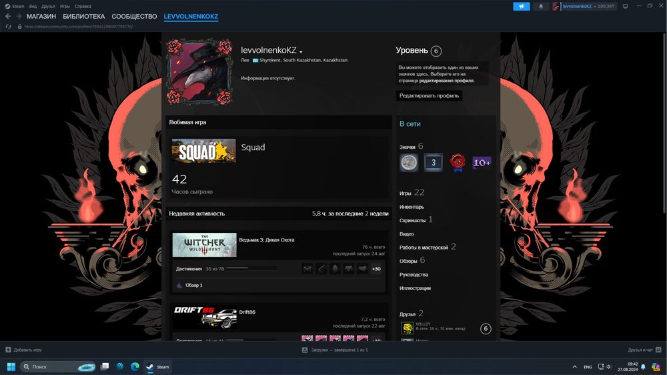Open the Работы в мастерской link
Image resolution: width=667 pixels, height=375 pixels.
424,248
